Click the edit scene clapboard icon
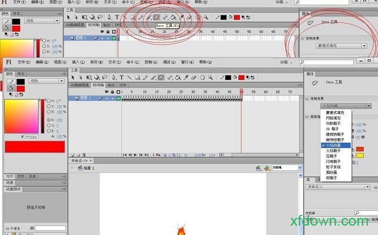The height and width of the screenshot is (235, 378). click(258, 168)
